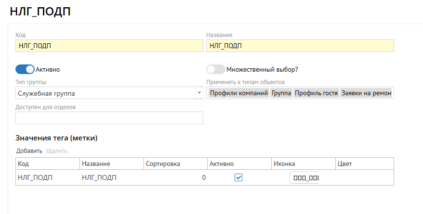Focus the Название input field
423x214 pixels.
click(x=300, y=46)
